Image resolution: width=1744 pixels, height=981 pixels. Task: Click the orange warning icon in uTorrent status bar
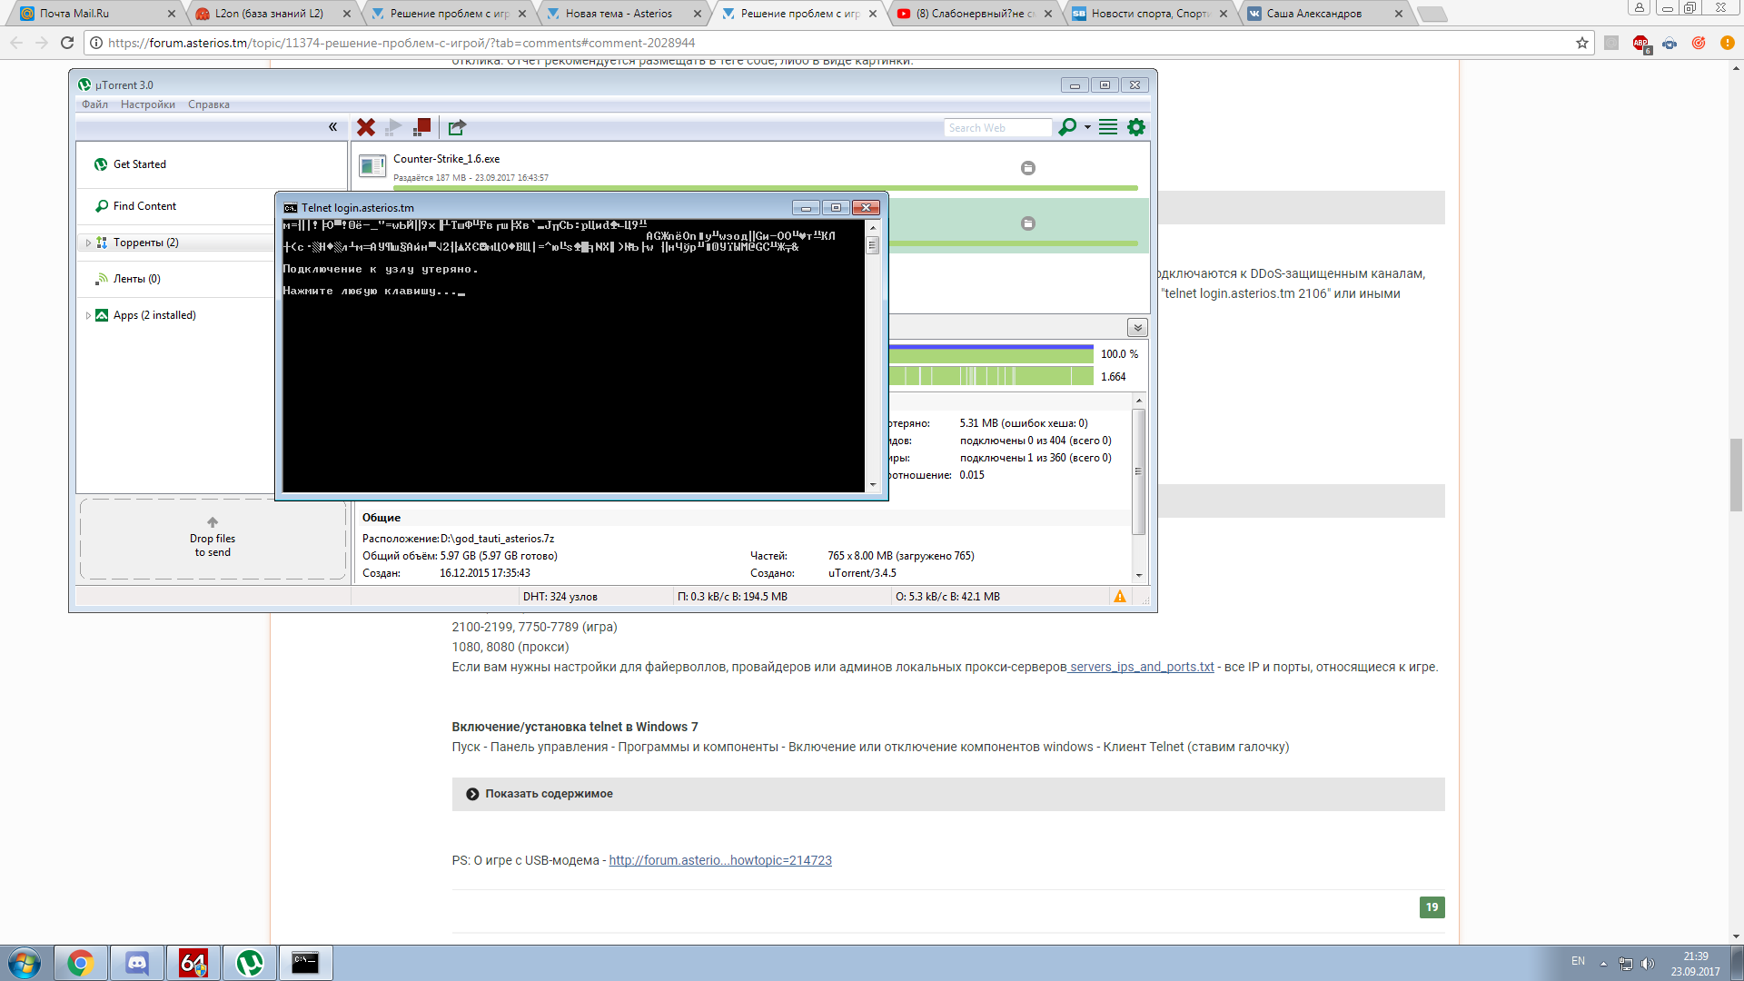click(1120, 597)
